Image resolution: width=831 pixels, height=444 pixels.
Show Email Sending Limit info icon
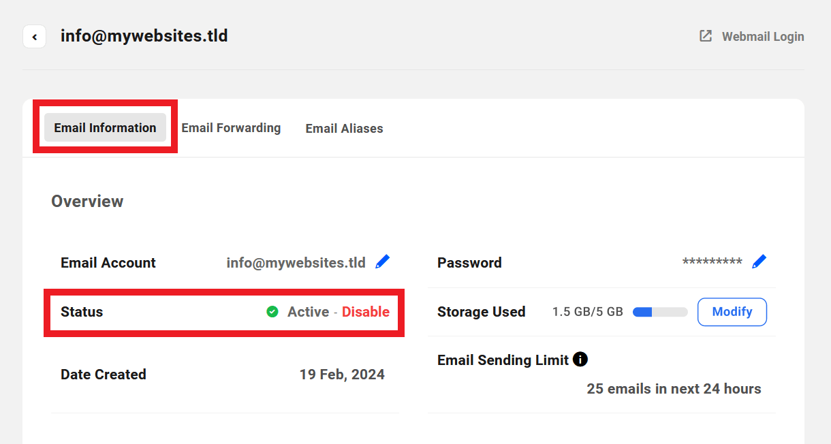click(x=580, y=359)
